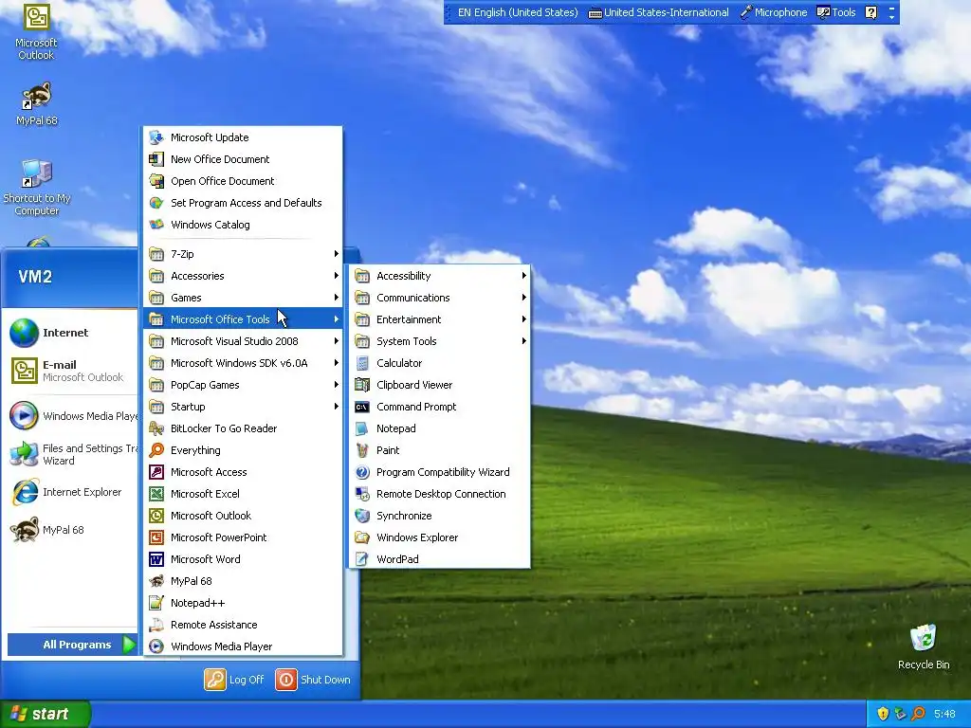Start Paint from Accessories
Screen dimensions: 971x728
439,450
